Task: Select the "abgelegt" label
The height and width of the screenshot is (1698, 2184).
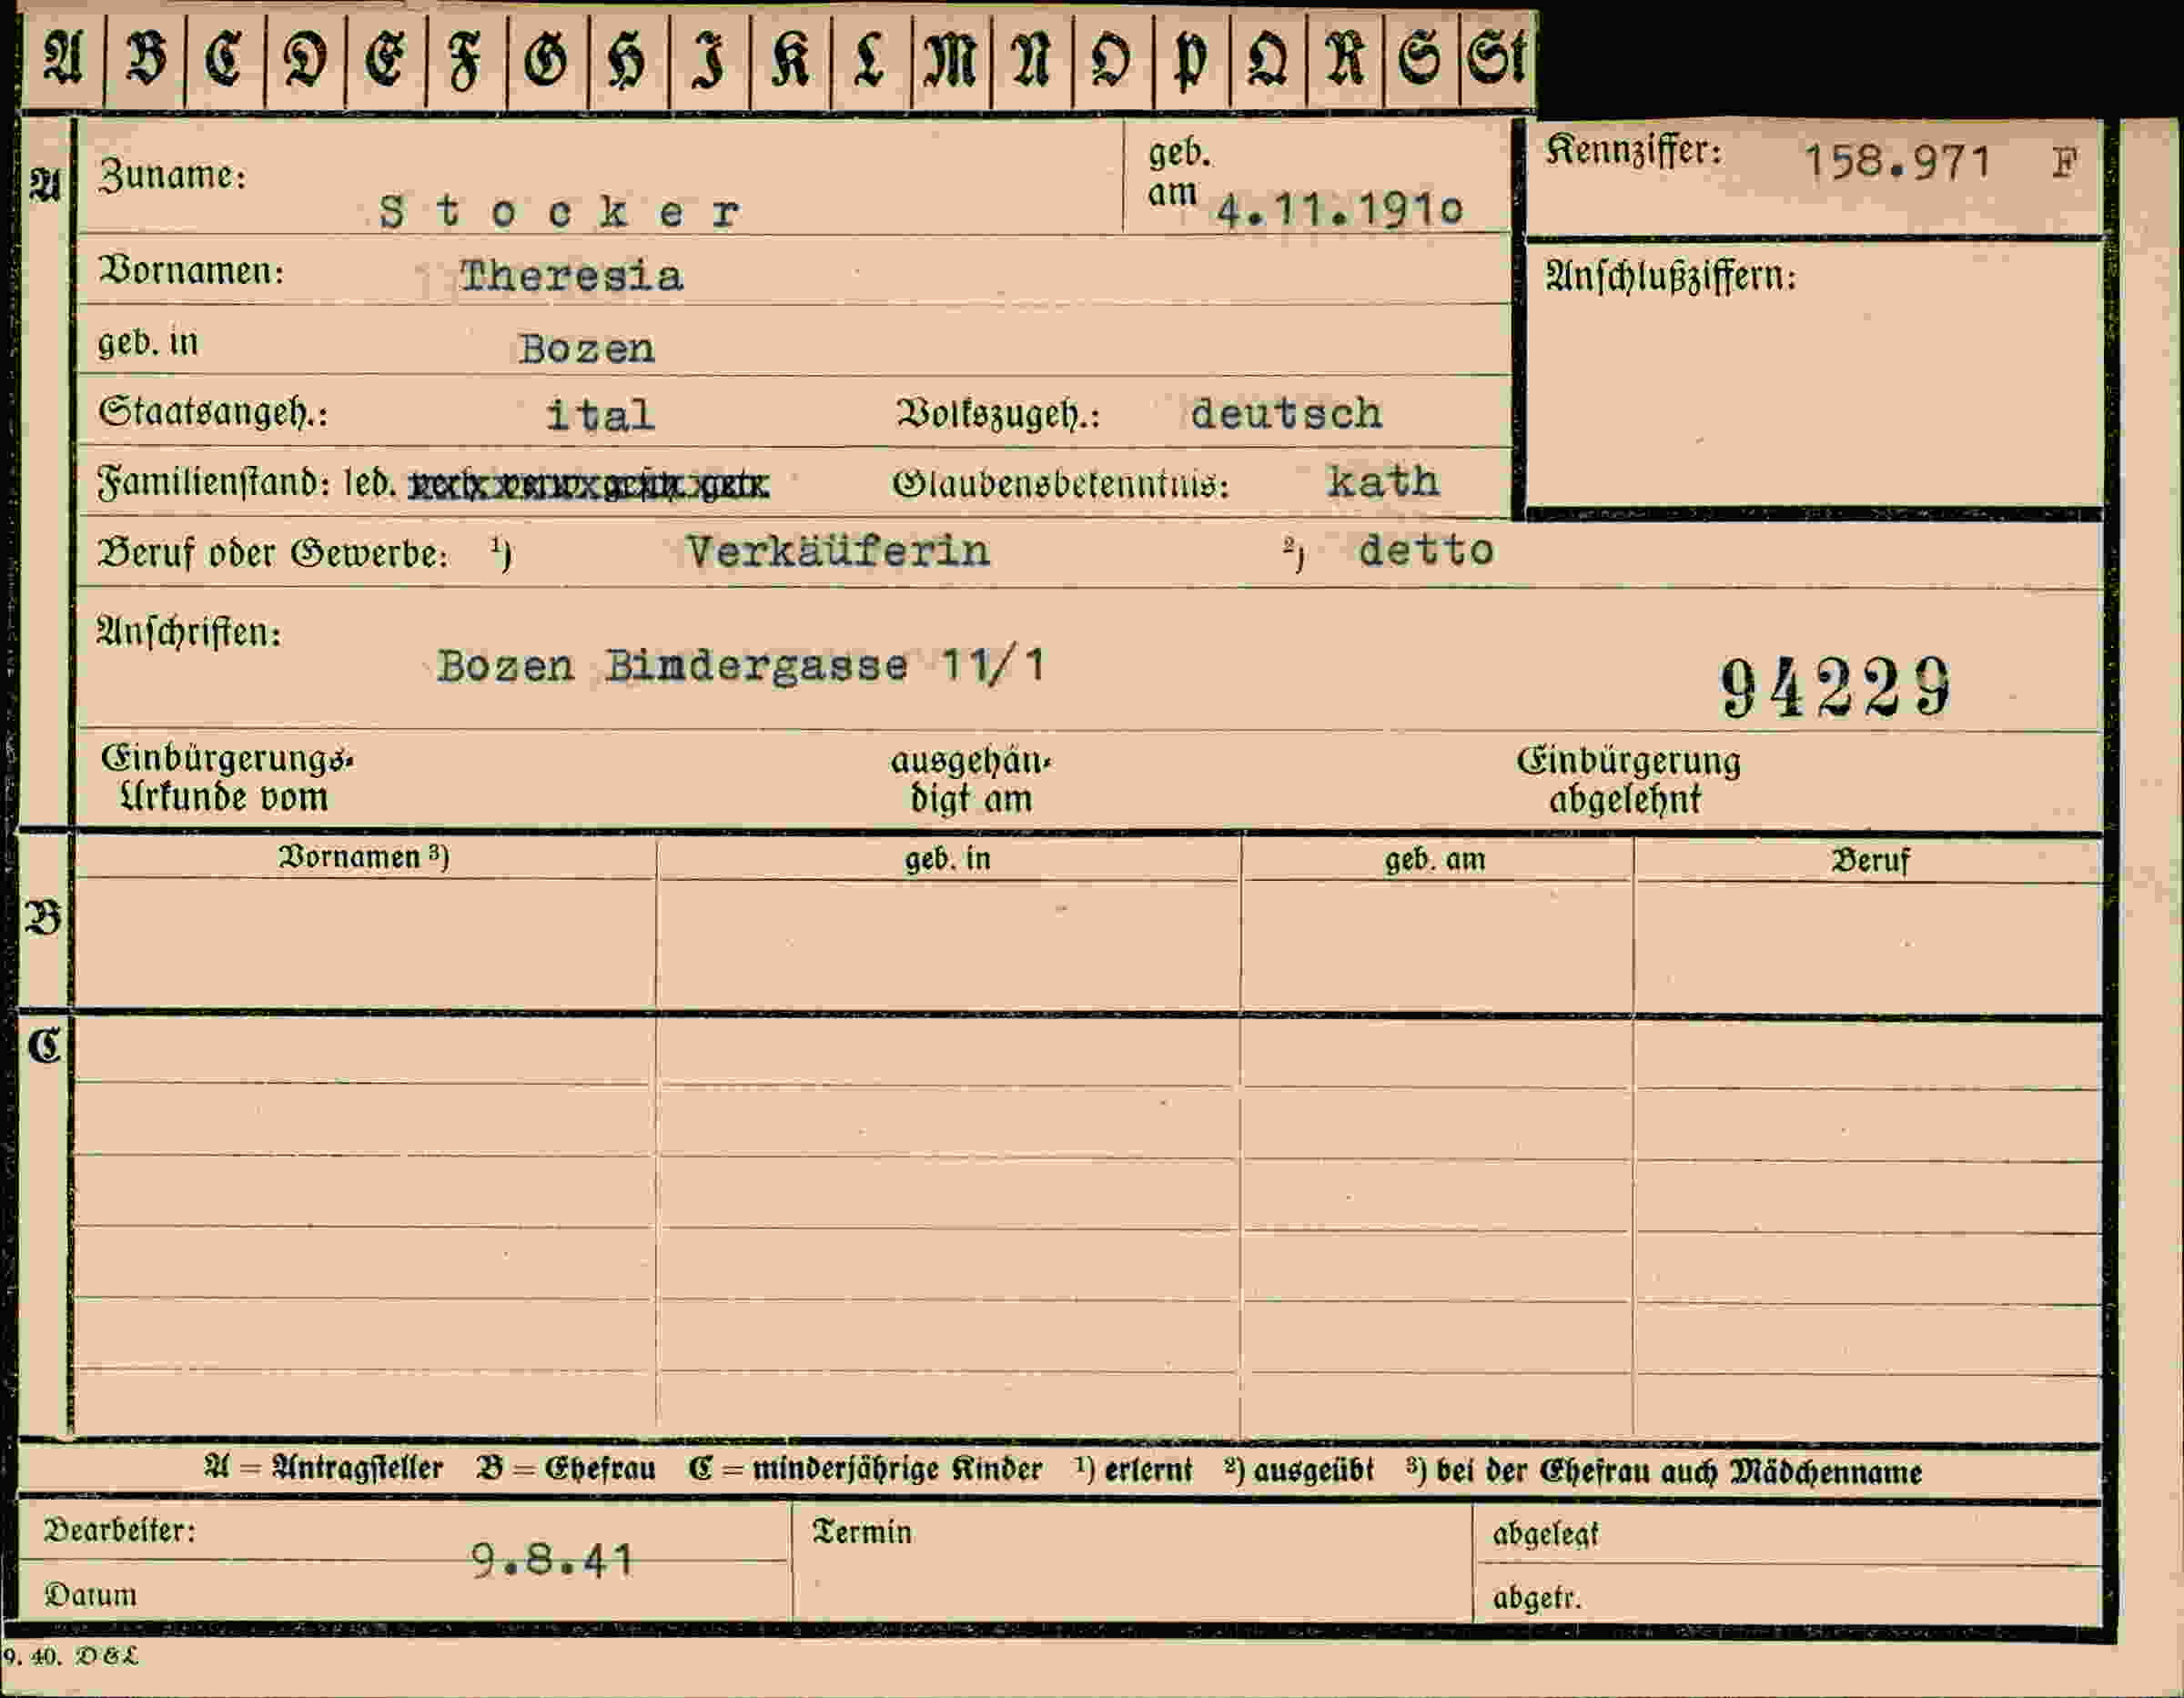Action: 1545,1534
